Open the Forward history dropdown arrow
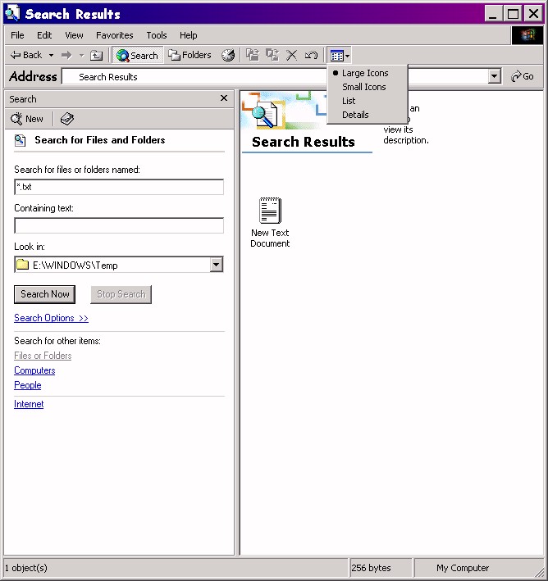This screenshot has height=581, width=548. [81, 55]
